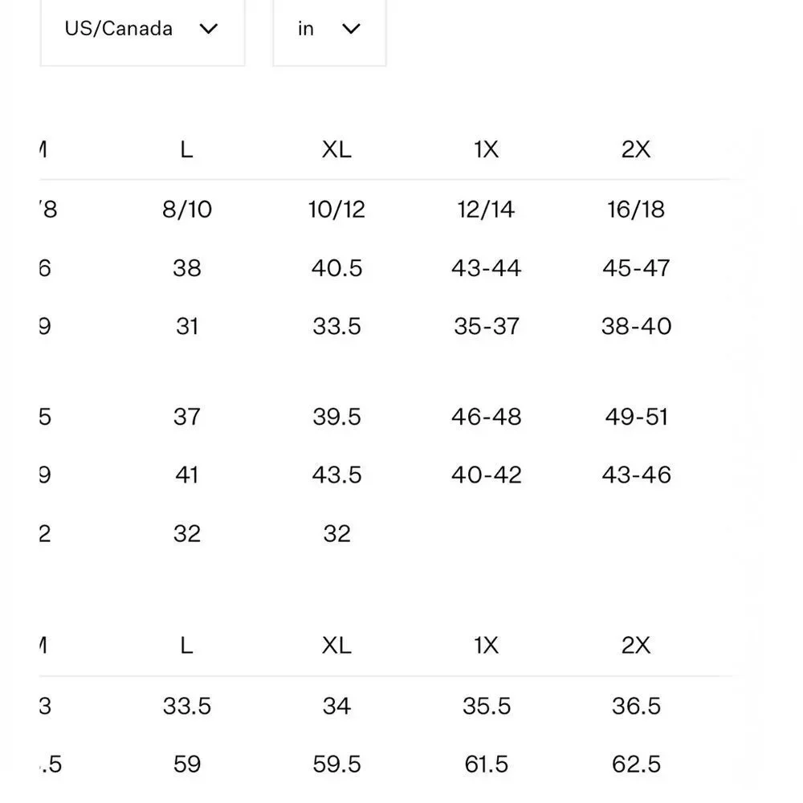Click the 33.5 value in bottom table
The image size is (803, 803).
click(x=187, y=706)
